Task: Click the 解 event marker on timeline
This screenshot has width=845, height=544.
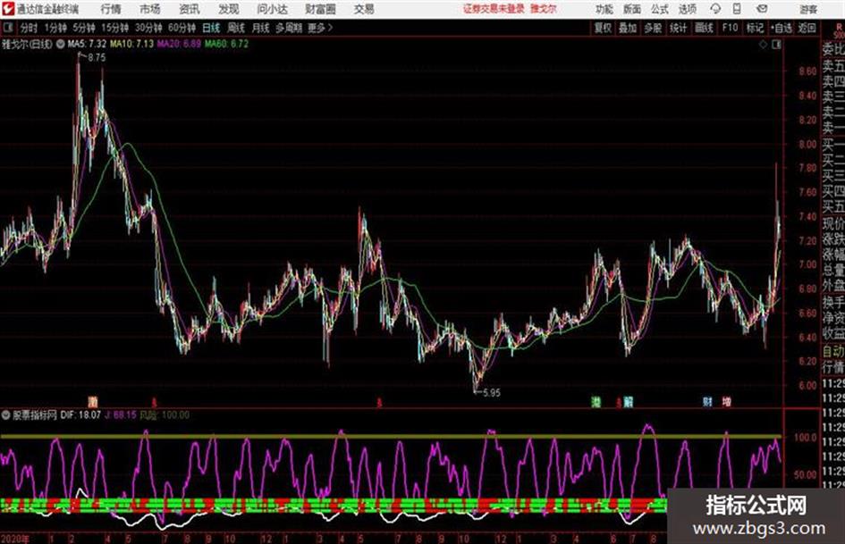Action: pyautogui.click(x=629, y=402)
